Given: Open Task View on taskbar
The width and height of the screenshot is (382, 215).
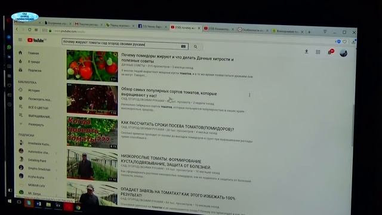Looking at the screenshot, I should point(19,202).
